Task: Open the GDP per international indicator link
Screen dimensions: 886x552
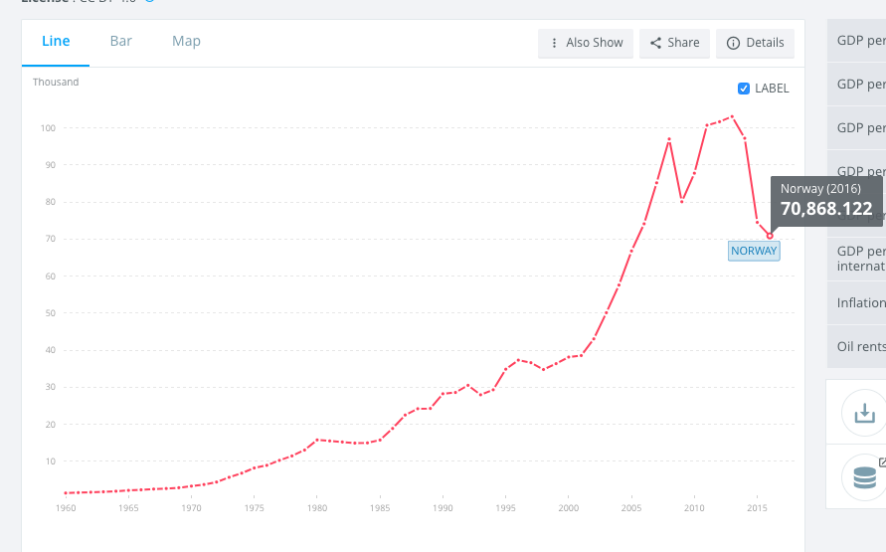Action: tap(861, 259)
